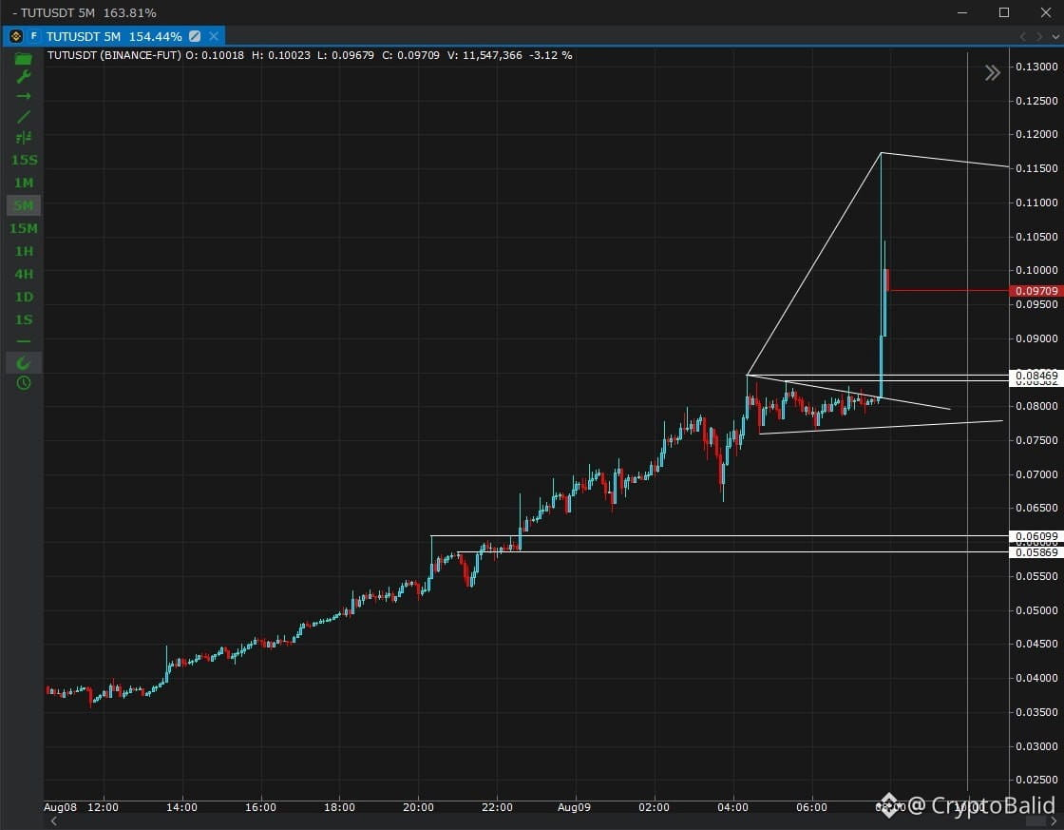Switch to 1D timeframe
Image resolution: width=1064 pixels, height=830 pixels.
coord(24,297)
